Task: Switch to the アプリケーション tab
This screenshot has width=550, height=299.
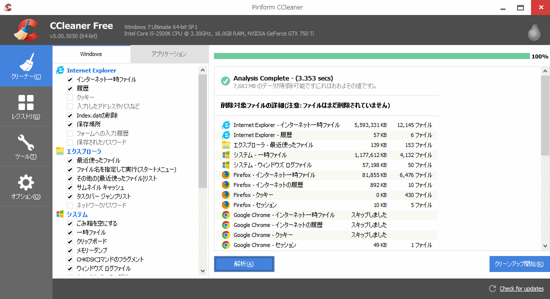Action: pyautogui.click(x=169, y=54)
